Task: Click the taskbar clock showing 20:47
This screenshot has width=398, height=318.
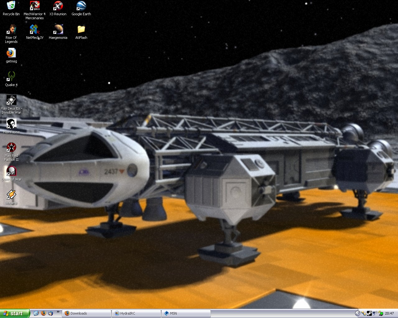Action: (389, 313)
